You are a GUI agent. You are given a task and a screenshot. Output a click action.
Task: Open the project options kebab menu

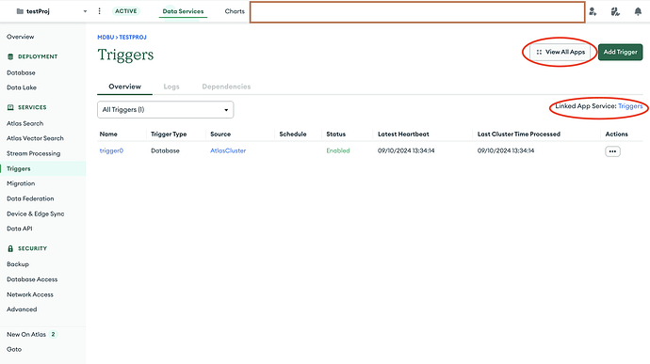click(x=99, y=11)
